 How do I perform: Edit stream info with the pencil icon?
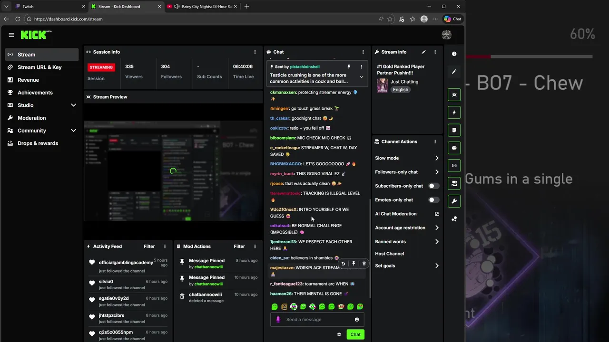pyautogui.click(x=423, y=52)
